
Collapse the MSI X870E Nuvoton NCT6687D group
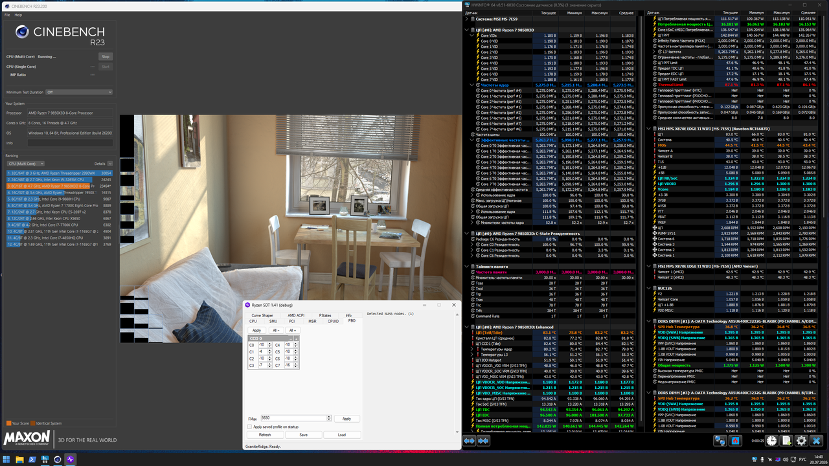650,128
